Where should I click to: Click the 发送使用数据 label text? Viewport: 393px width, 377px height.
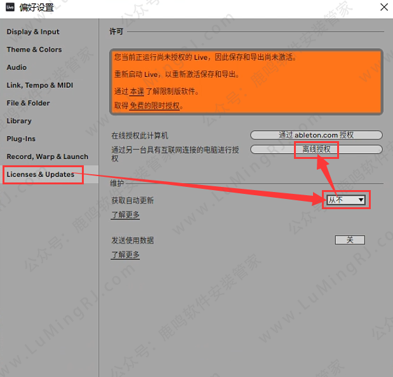132,240
